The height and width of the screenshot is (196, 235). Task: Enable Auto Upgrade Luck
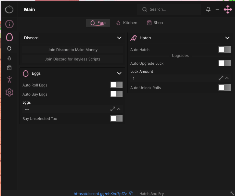[225, 63]
